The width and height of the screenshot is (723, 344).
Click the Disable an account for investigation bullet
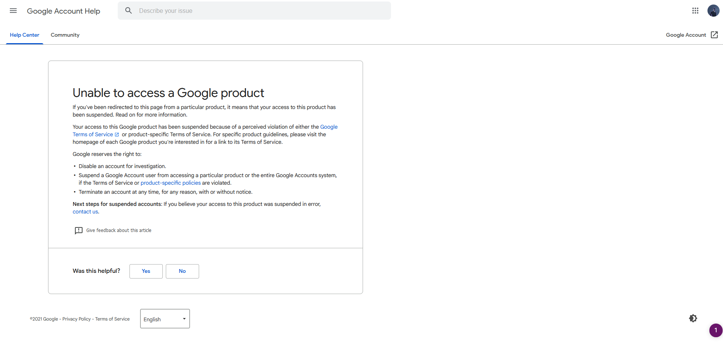click(122, 166)
